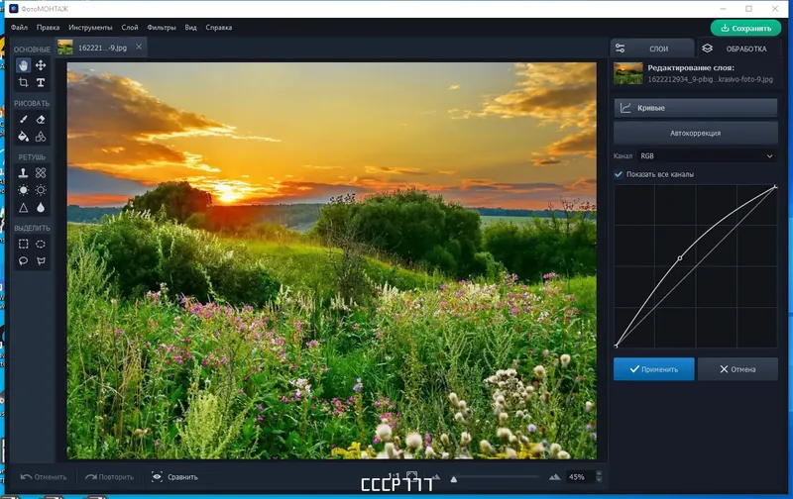Select the Move tool with four arrows
Image resolution: width=793 pixels, height=499 pixels.
pos(41,65)
